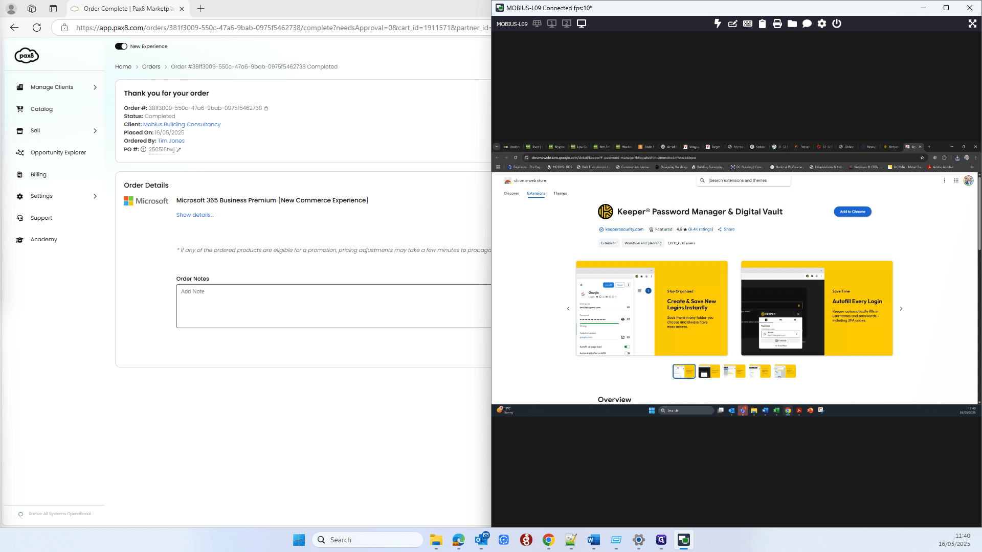This screenshot has width=982, height=552.
Task: Open the Themes tab in Chrome Web Store
Action: tap(560, 194)
